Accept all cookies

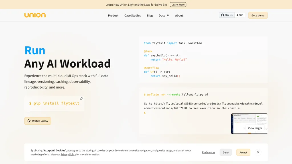pyautogui.click(x=243, y=152)
